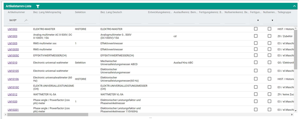Select 'Selektion' value in LM1010 row

point(80,62)
